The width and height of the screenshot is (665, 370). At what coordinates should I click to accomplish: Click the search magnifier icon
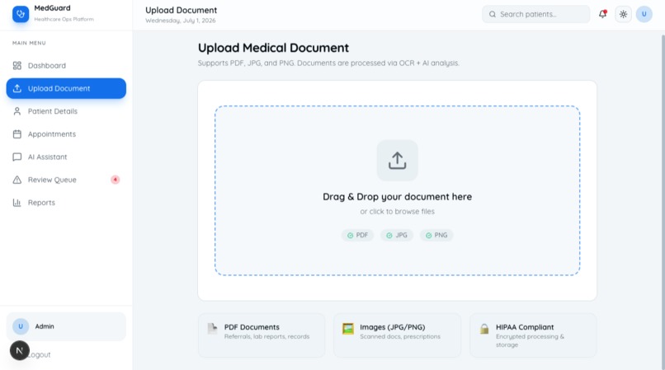493,14
